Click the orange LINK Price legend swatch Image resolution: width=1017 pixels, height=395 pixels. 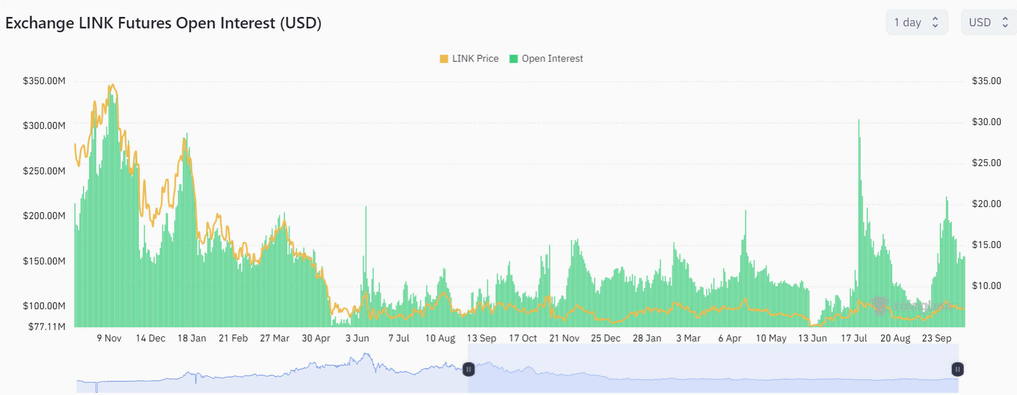[x=444, y=58]
